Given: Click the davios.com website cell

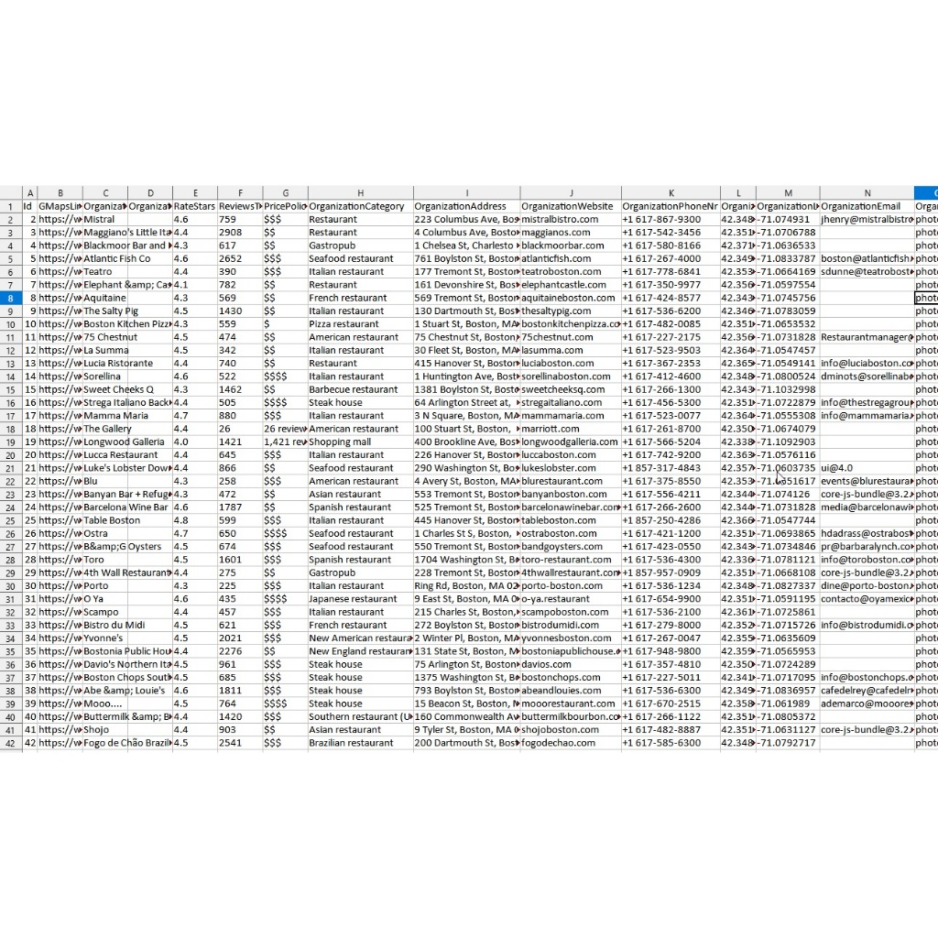Looking at the screenshot, I should (571, 664).
